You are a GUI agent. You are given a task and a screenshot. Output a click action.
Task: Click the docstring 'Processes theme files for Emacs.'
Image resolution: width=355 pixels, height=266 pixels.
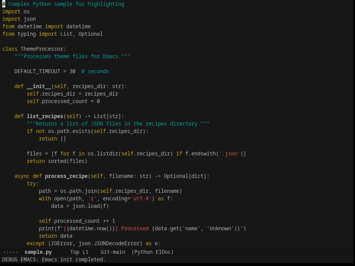72,56
